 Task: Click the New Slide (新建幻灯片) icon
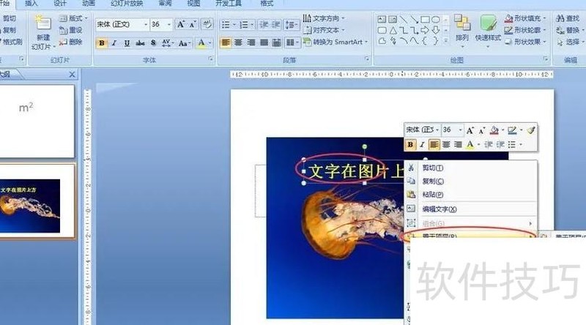(42, 24)
